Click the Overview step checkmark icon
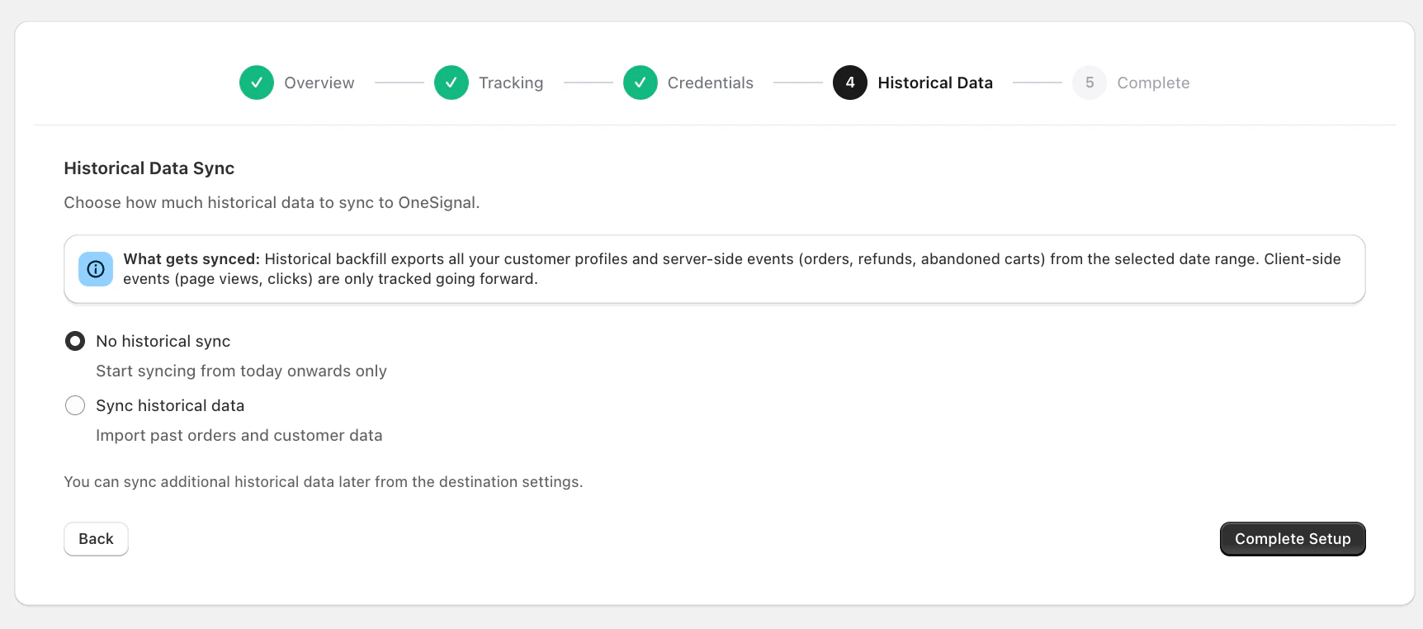Viewport: 1423px width, 629px height. coord(256,83)
